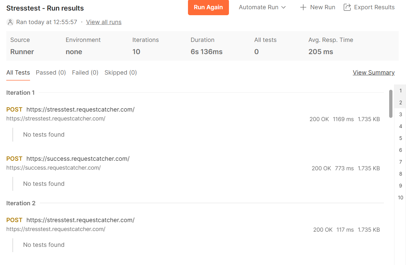Viewport: 406px width, 265px height.
Task: Click the Export Results button label
Action: (x=374, y=7)
